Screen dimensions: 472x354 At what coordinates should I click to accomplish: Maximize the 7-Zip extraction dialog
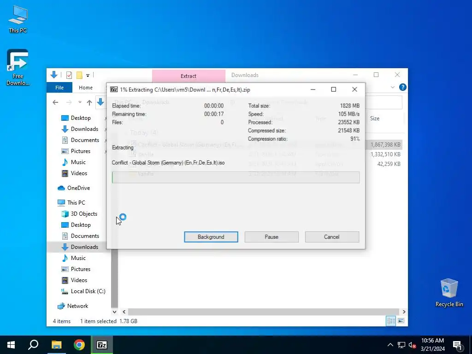click(334, 89)
